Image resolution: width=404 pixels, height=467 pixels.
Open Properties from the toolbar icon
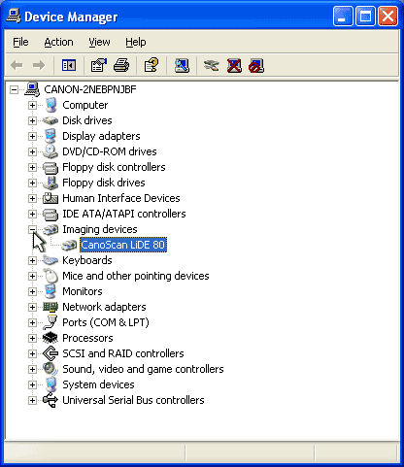point(99,66)
